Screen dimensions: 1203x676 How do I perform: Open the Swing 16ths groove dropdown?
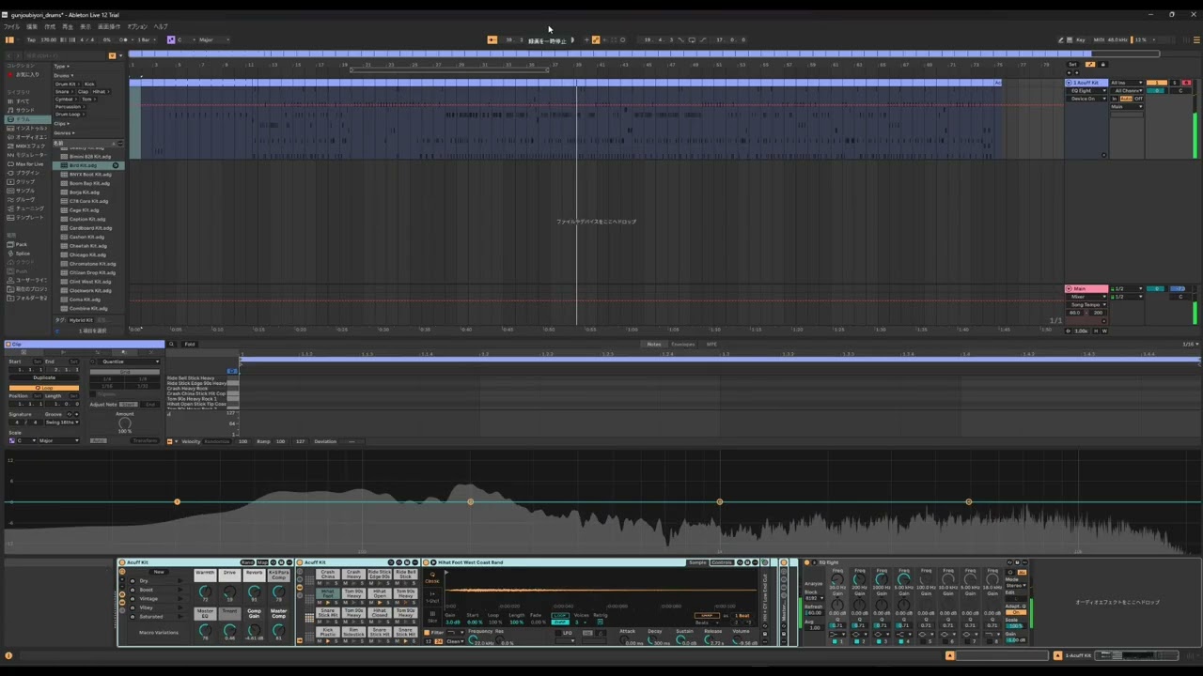coord(61,422)
